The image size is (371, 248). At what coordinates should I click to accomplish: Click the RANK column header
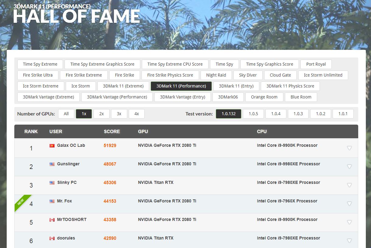click(x=31, y=132)
